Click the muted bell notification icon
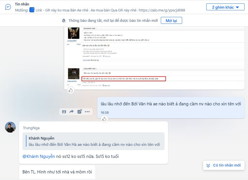This screenshot has height=180, width=248. (64, 21)
